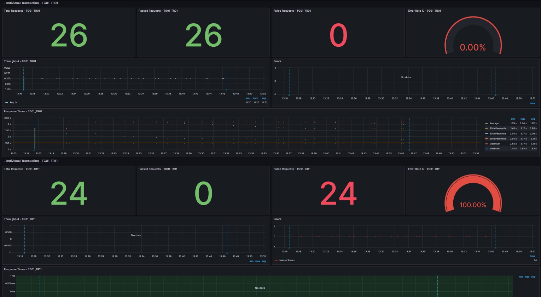Open Total Requests - TG01_TR01 panel title menu
The image size is (541, 297).
[22, 11]
